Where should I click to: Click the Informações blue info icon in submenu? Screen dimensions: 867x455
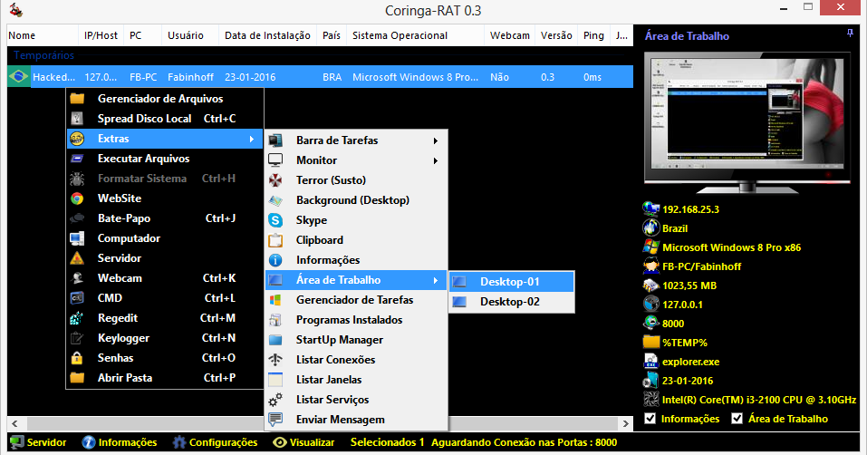[275, 260]
